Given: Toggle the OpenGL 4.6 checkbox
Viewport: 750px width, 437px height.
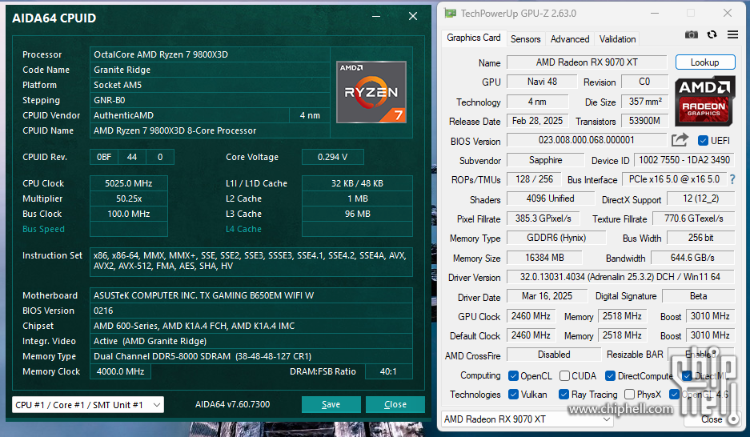Looking at the screenshot, I should [x=675, y=395].
